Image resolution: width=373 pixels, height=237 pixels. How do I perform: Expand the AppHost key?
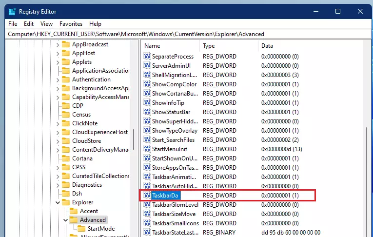pyautogui.click(x=58, y=54)
